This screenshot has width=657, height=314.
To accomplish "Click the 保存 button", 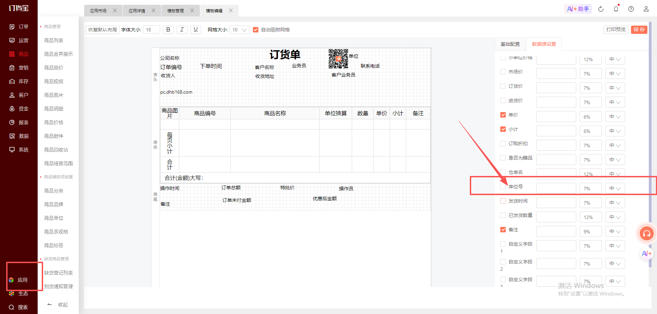I will point(639,29).
